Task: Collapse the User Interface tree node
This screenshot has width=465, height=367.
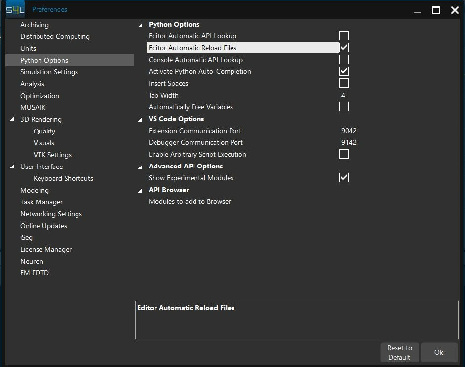Action: (x=12, y=167)
